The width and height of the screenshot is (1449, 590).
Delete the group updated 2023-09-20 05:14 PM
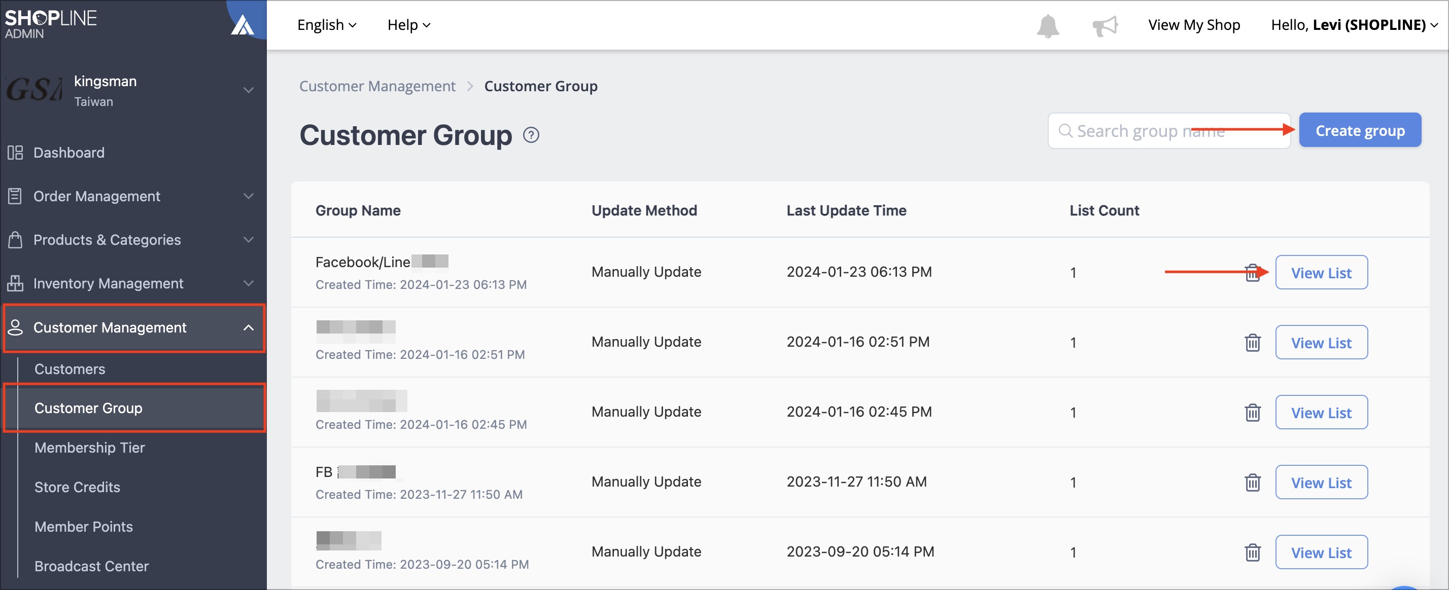pyautogui.click(x=1252, y=553)
